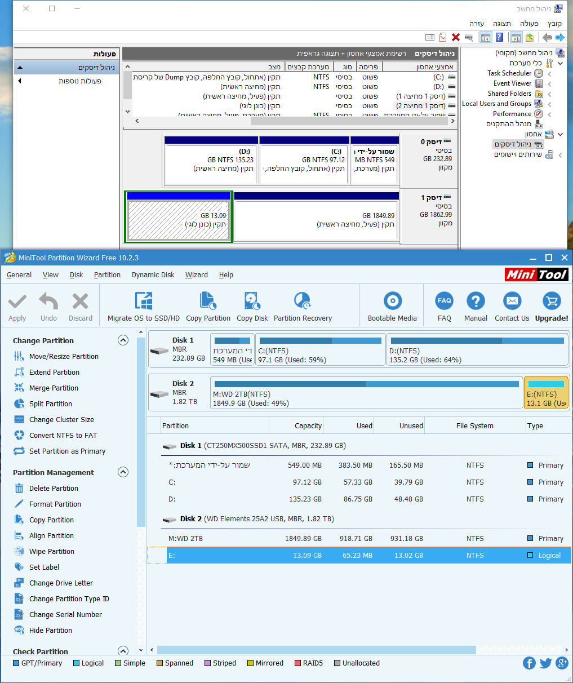This screenshot has width=573, height=683.
Task: Open Partition Recovery tool icon
Action: [303, 301]
